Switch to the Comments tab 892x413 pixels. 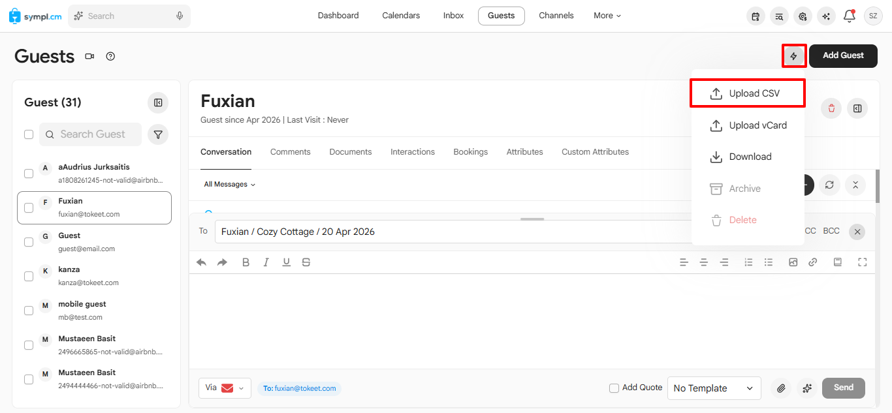pyautogui.click(x=291, y=152)
